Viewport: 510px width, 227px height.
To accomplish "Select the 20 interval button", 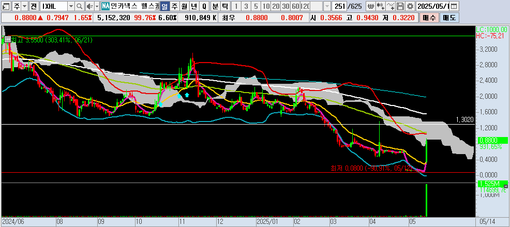I will point(276,6).
